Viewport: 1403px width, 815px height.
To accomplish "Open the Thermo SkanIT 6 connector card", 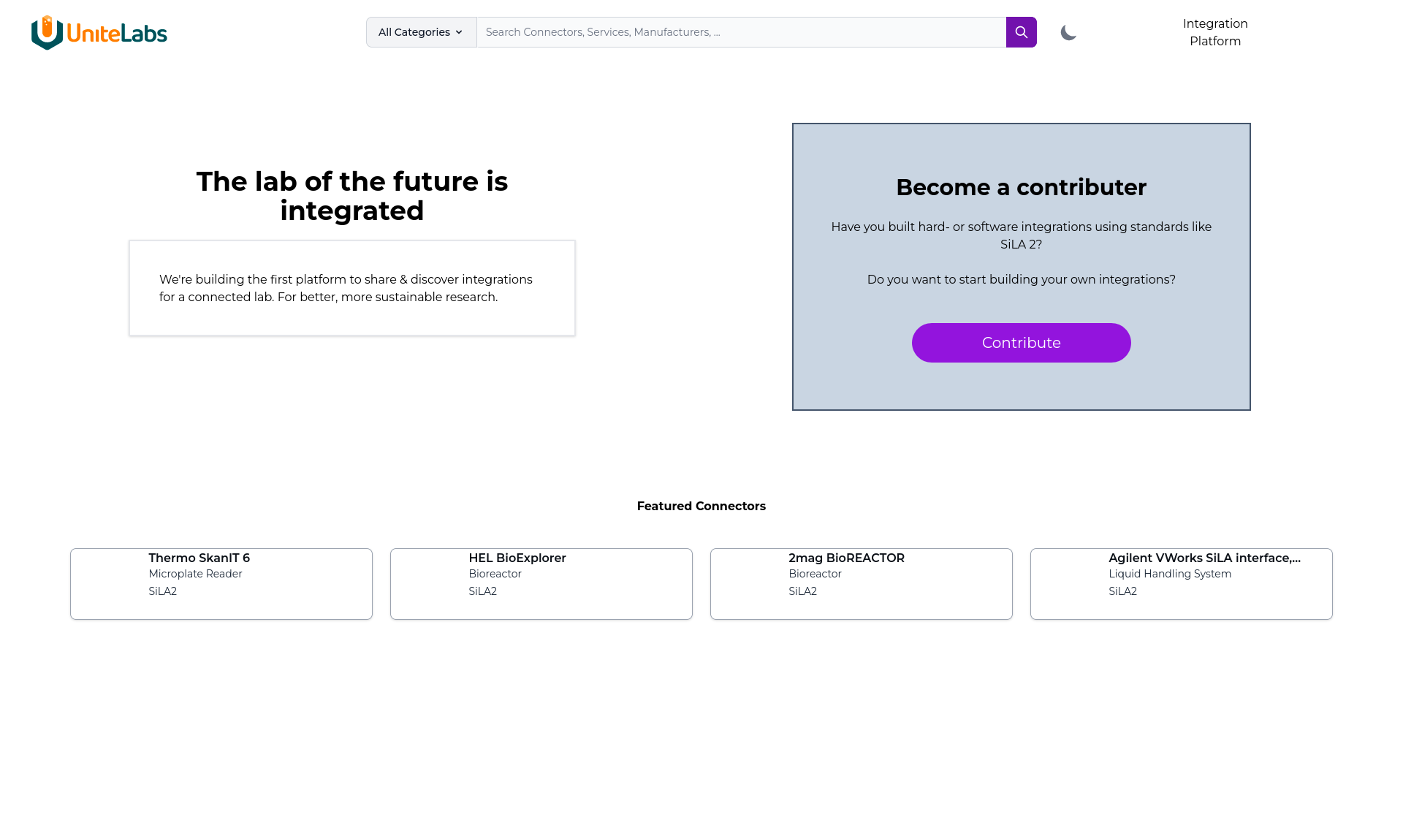I will (221, 584).
